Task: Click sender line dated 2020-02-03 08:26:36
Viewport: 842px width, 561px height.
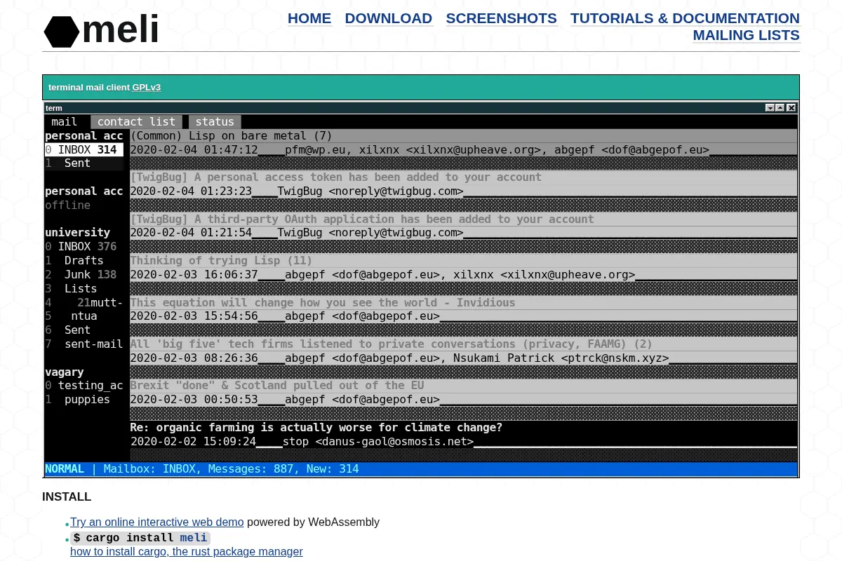Action: pos(463,358)
